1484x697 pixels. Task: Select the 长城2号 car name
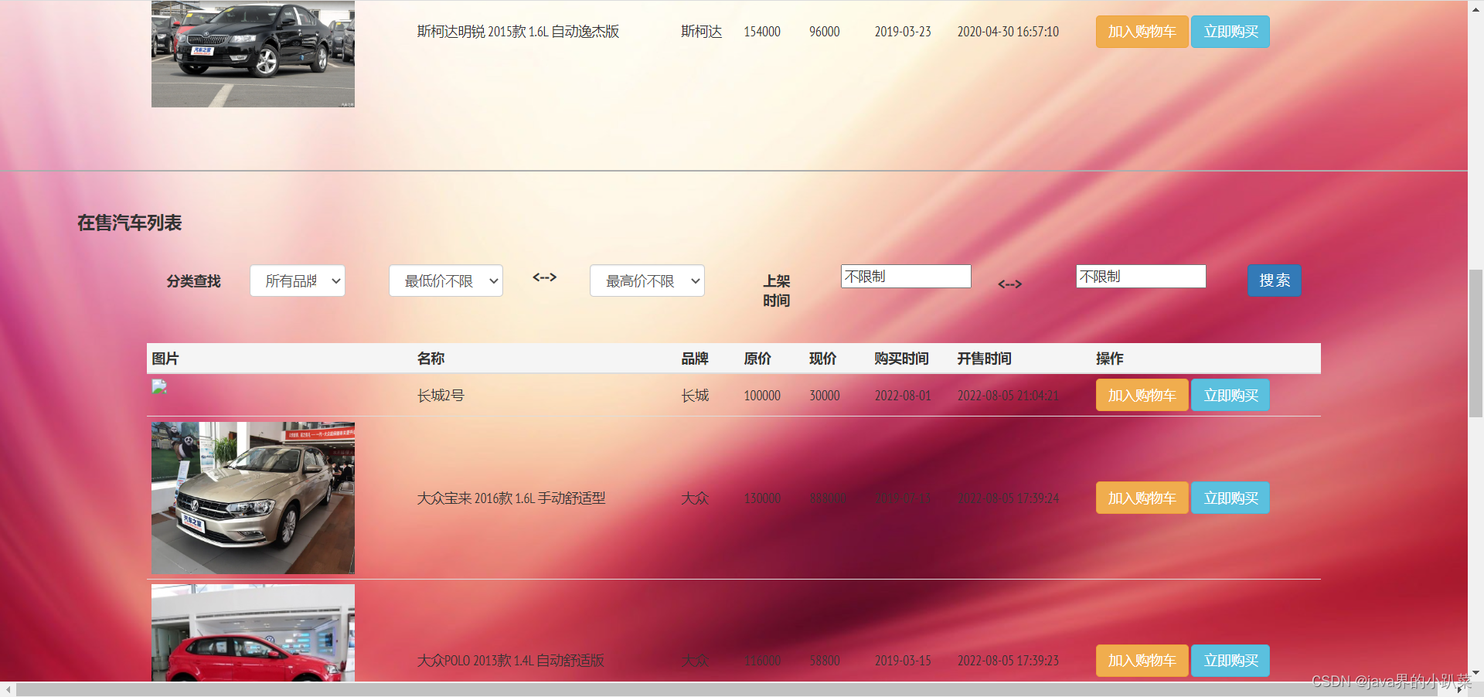(x=441, y=396)
